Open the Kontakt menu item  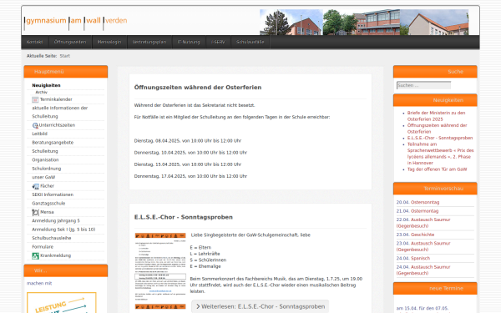pyautogui.click(x=35, y=42)
